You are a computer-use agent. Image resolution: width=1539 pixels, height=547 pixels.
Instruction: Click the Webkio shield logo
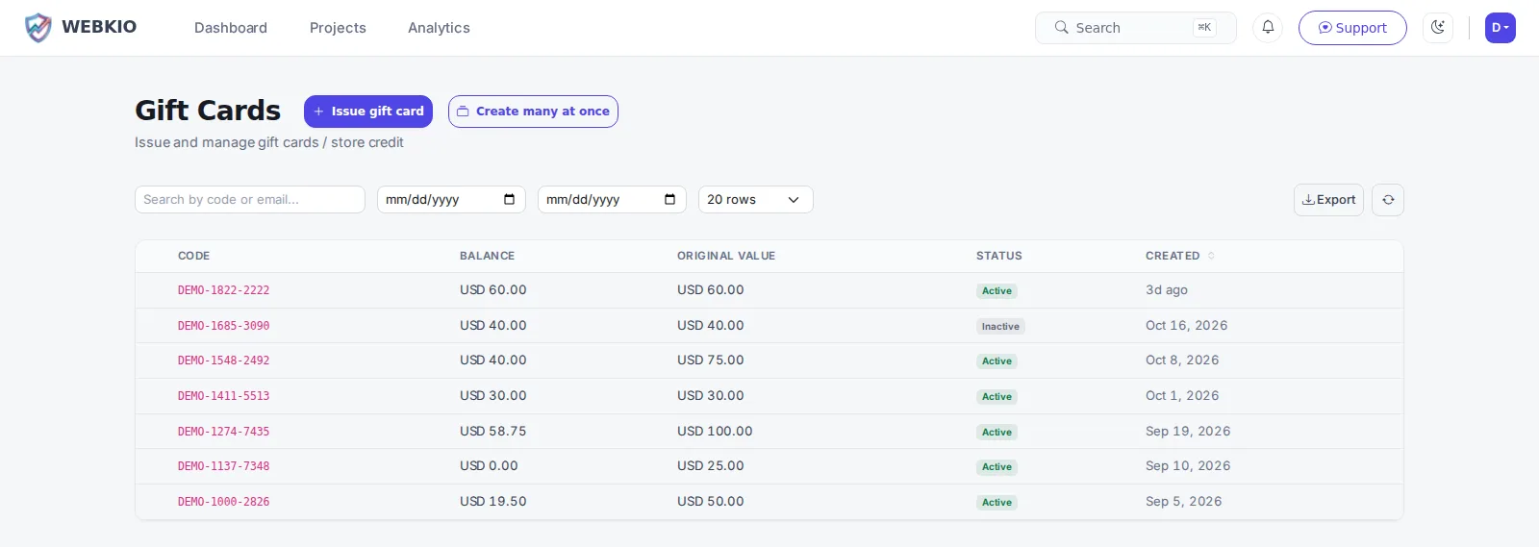point(38,28)
